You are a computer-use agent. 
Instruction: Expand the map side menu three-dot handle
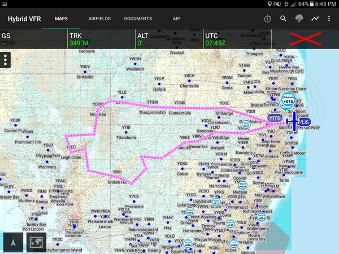6,60
